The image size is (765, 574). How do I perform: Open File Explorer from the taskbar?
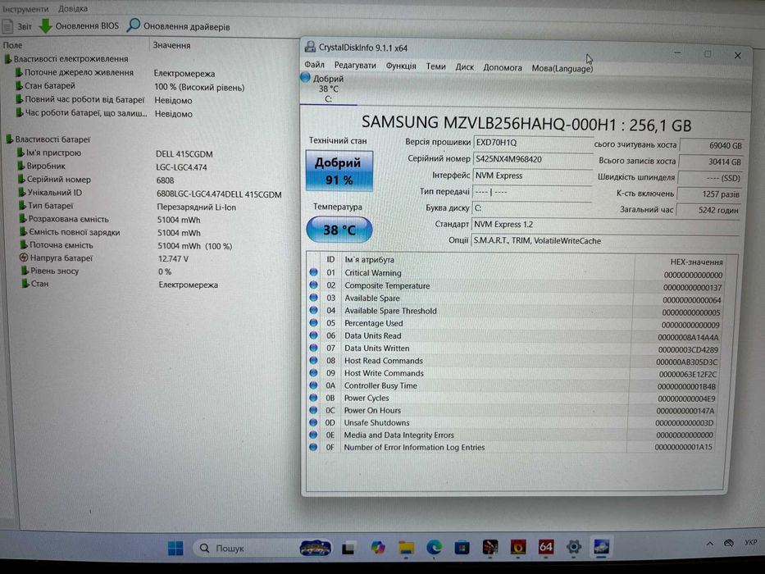coord(405,548)
